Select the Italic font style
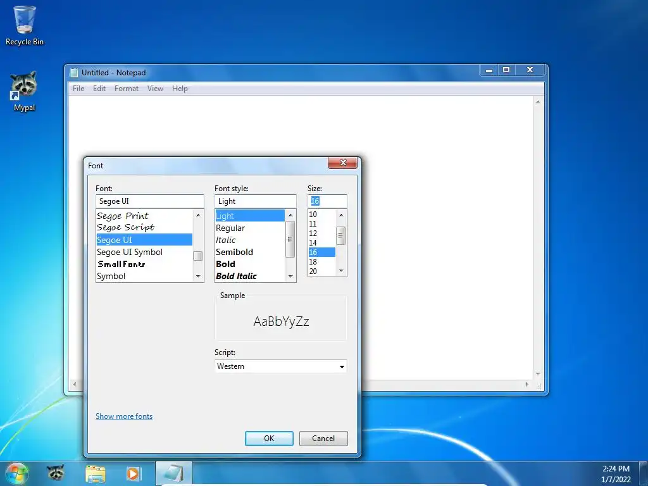Viewport: 648px width, 486px height. (250, 240)
